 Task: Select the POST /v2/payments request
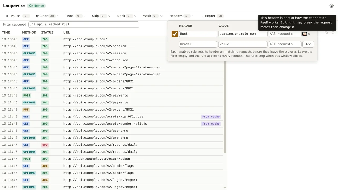pos(111,96)
